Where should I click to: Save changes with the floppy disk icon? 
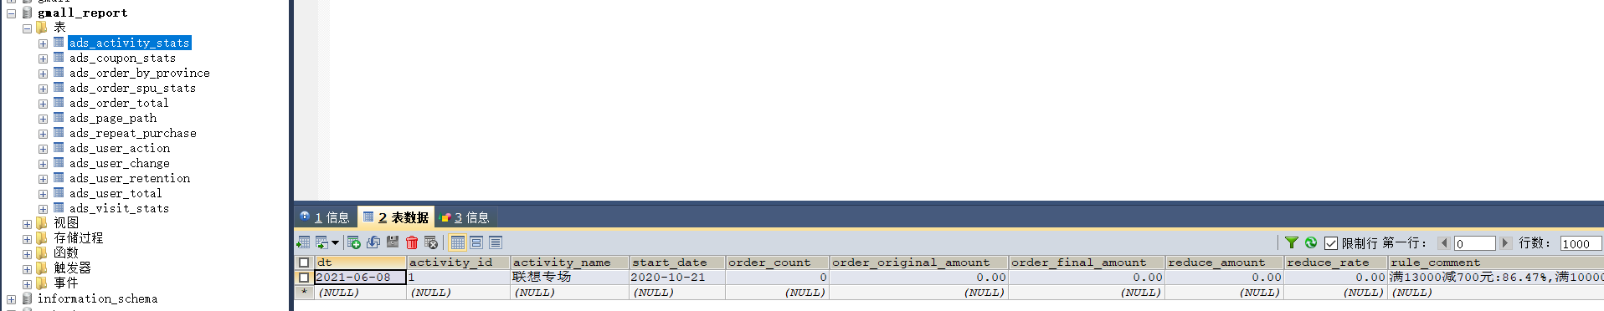pos(393,242)
